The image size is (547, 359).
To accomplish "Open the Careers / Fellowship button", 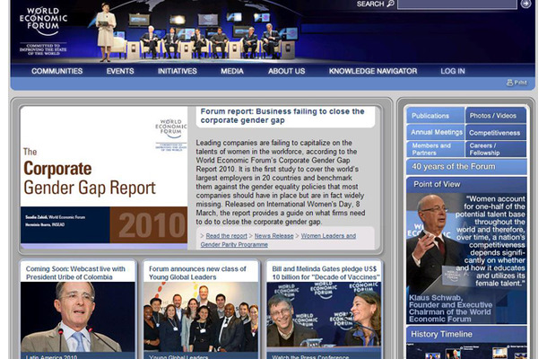I will tap(496, 149).
